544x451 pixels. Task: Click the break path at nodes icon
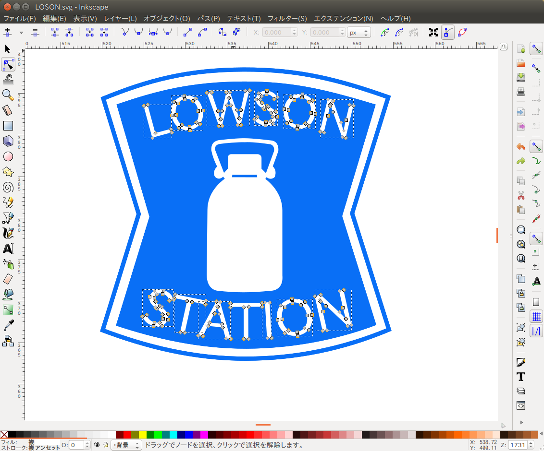tap(69, 32)
